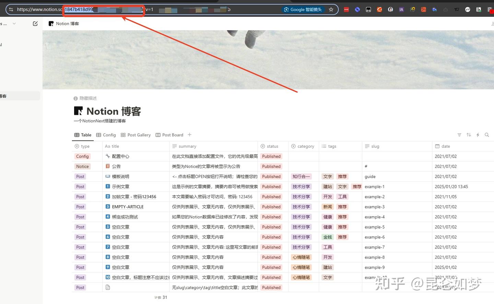Viewport: 494px width, 304px height.
Task: Click the compose new page icon in sidebar
Action: pyautogui.click(x=35, y=23)
